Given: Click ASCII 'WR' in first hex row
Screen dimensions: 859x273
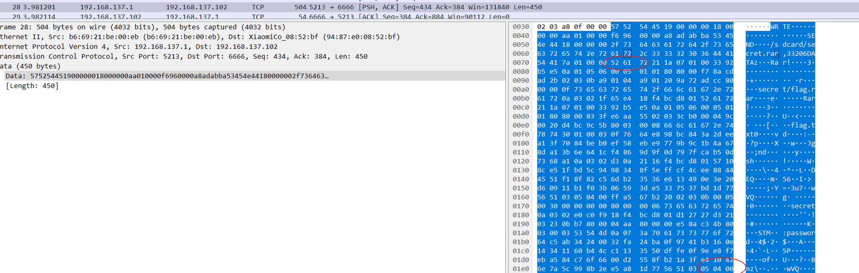Looking at the screenshot, I should click(x=774, y=27).
